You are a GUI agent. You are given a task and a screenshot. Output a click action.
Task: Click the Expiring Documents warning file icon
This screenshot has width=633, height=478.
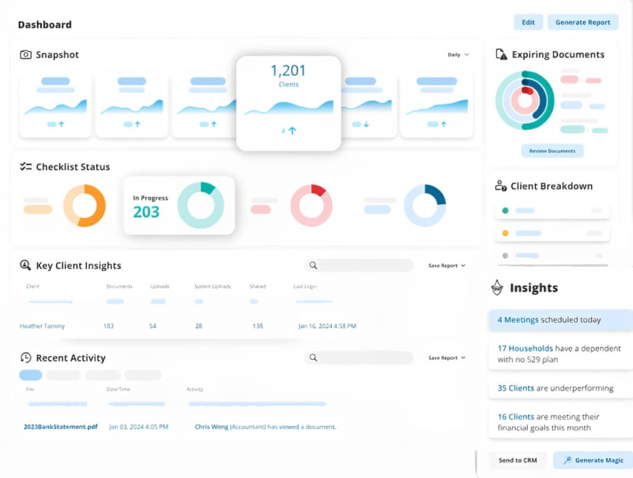click(501, 54)
